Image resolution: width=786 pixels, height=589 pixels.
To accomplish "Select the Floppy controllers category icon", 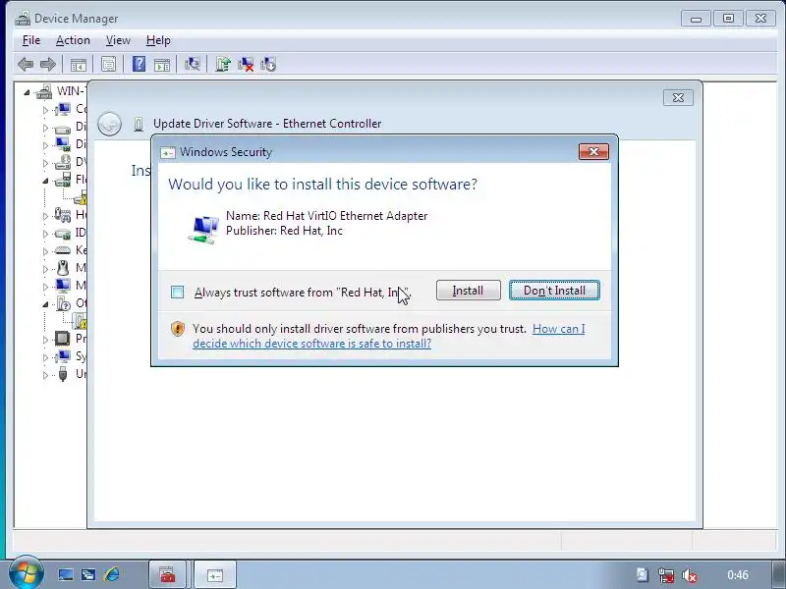I will point(63,180).
